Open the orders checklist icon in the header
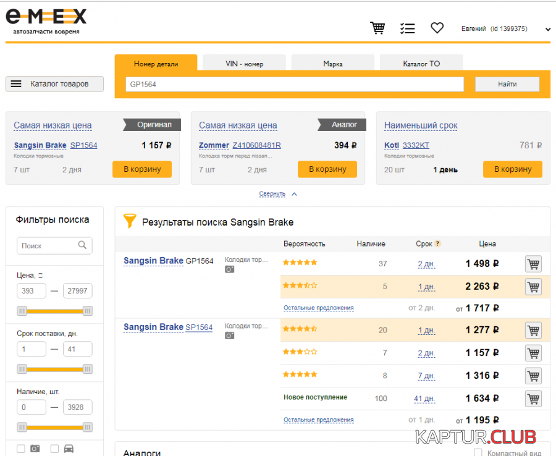Viewport: 556px width, 456px height. click(408, 28)
